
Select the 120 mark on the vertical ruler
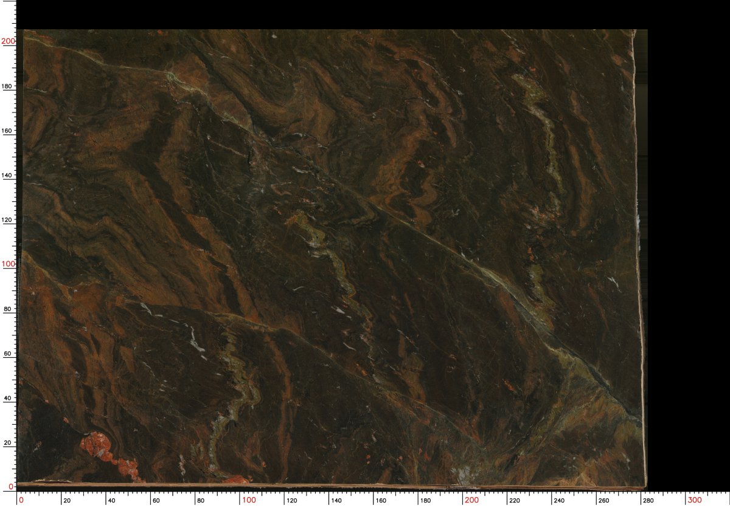[x=8, y=219]
